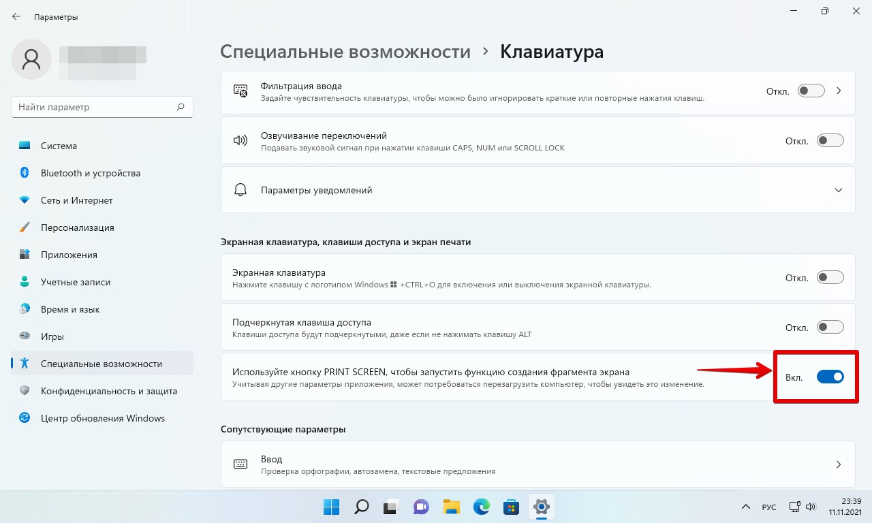Click the Озвучивание переключений speaker icon
This screenshot has height=523, width=872.
pos(240,141)
